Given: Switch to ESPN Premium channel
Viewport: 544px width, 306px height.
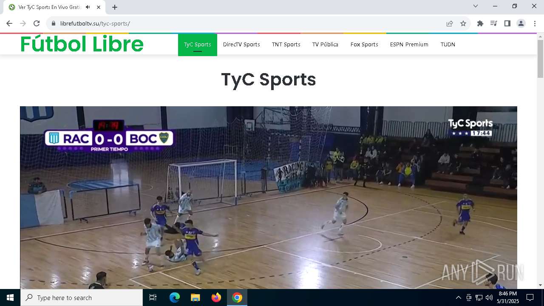Looking at the screenshot, I should coord(409,45).
